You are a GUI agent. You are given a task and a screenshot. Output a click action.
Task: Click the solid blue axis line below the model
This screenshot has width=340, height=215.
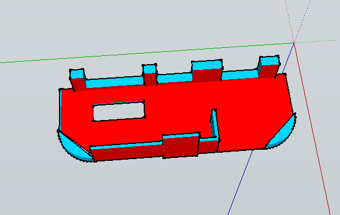[x=240, y=182]
